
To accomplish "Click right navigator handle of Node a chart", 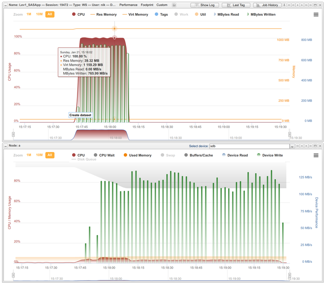I will (x=289, y=275).
